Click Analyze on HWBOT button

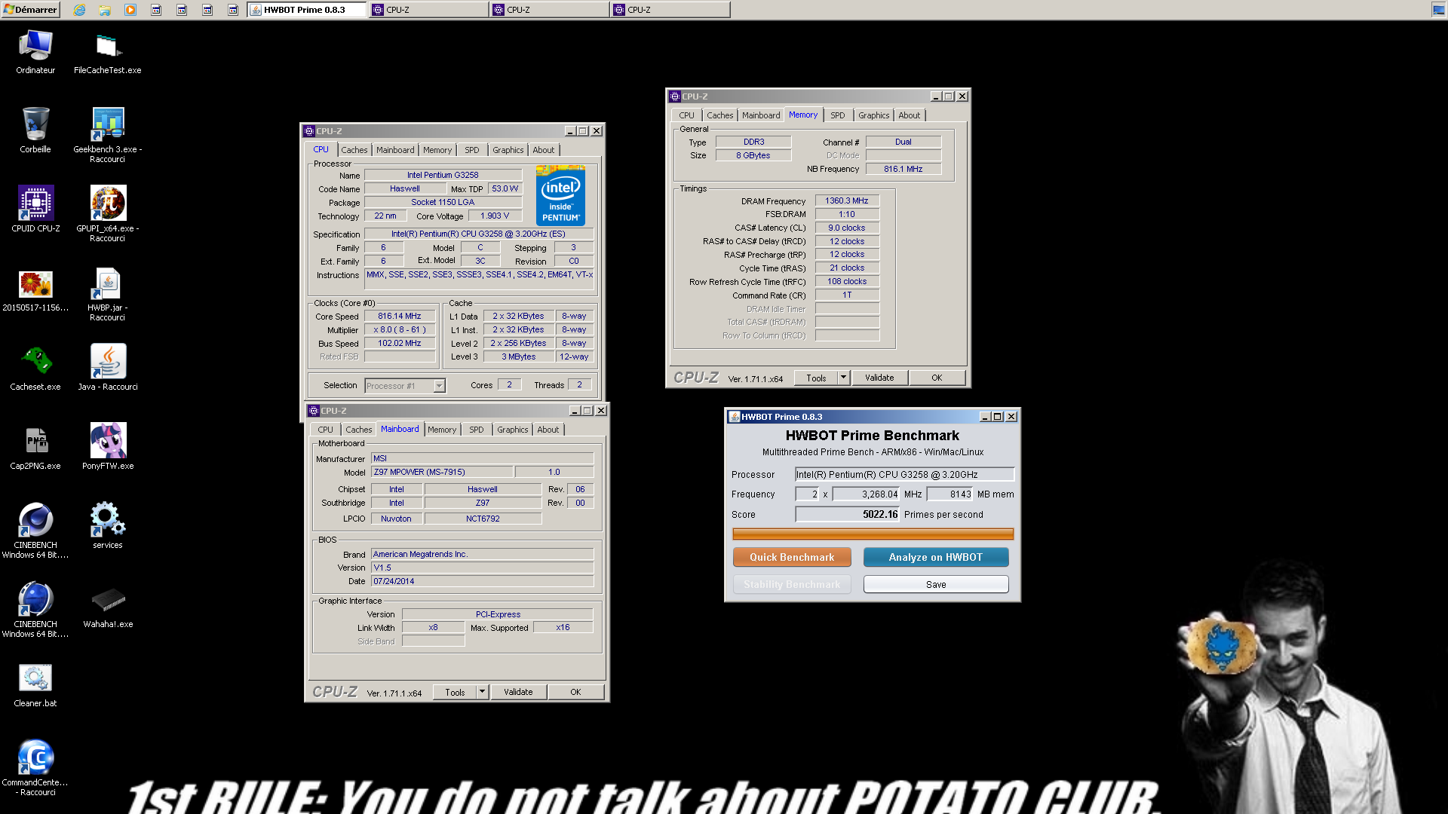(935, 557)
